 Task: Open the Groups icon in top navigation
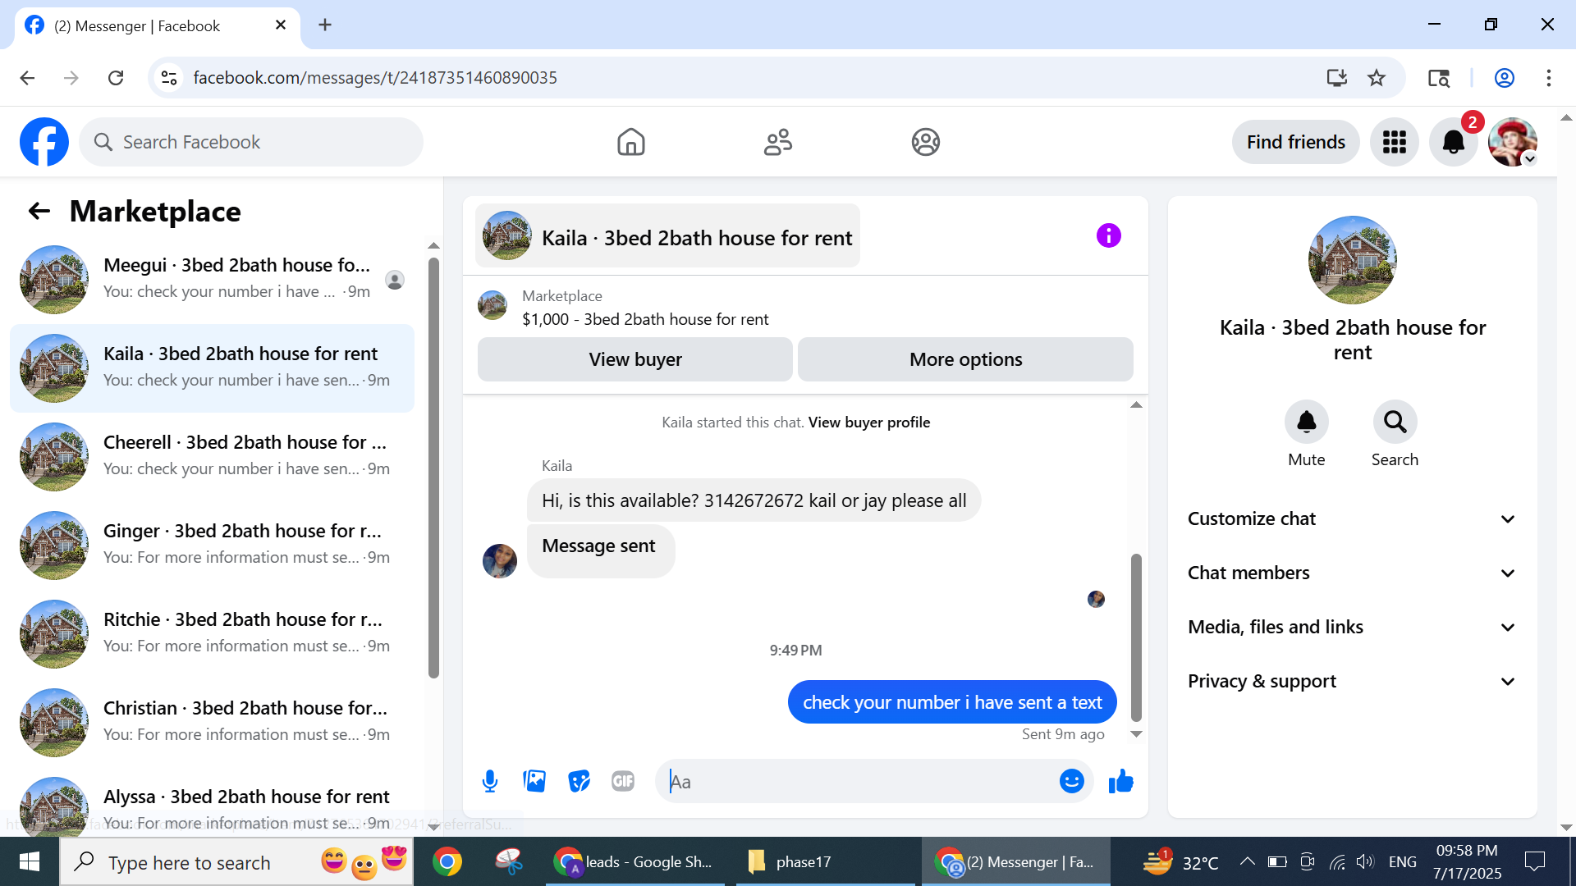point(925,142)
